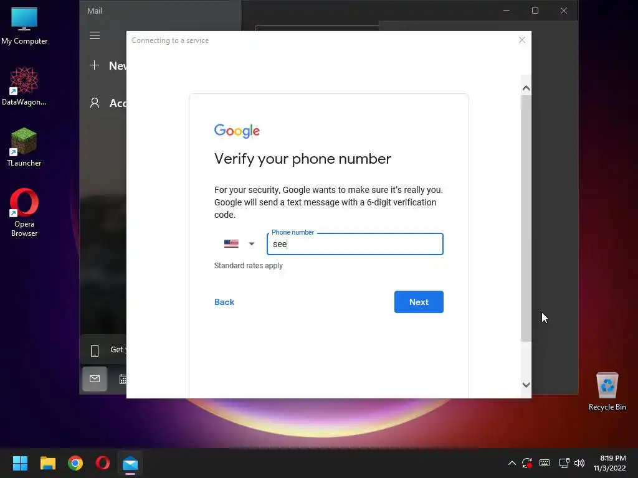
Task: Select the Mail app taskbar icon
Action: point(130,463)
